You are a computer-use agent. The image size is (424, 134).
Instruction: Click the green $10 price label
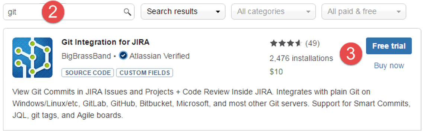[x=276, y=72]
